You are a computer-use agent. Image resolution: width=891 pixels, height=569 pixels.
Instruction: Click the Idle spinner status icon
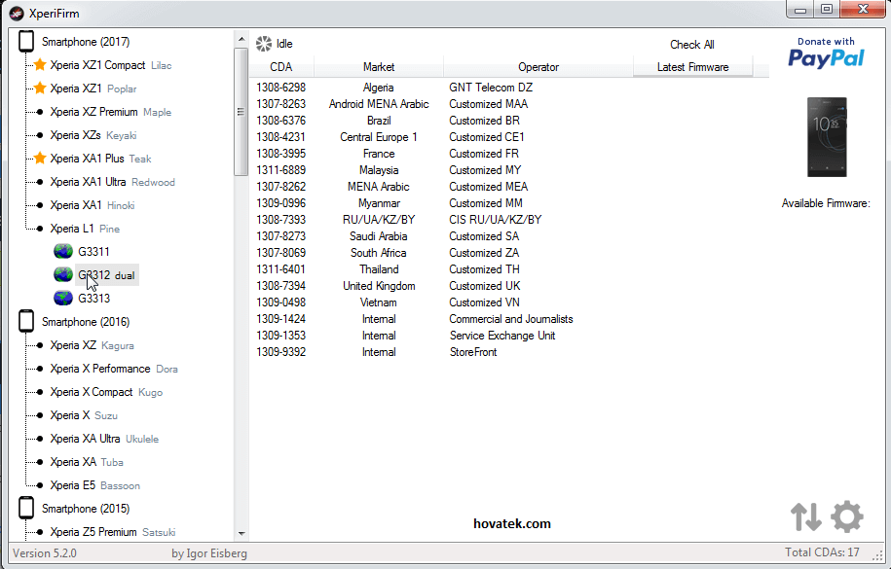click(x=264, y=44)
